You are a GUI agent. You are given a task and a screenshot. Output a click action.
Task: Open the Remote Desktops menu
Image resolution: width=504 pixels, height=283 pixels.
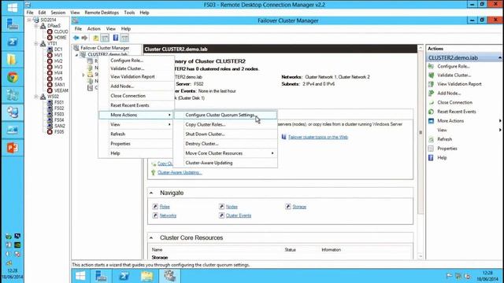coord(102,13)
